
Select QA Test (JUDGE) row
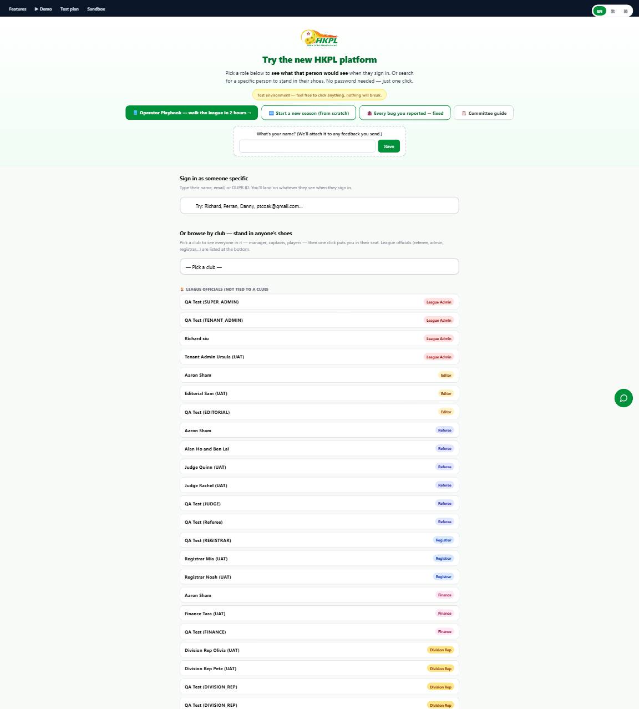tap(319, 504)
